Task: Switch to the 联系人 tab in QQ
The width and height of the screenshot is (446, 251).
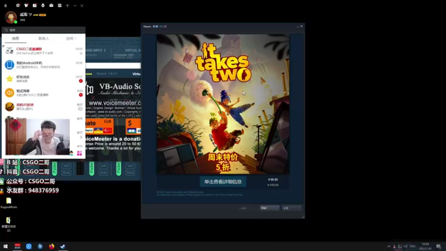Action: tap(43, 38)
